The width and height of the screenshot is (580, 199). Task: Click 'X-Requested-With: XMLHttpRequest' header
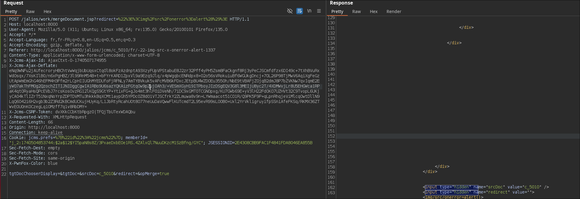click(x=48, y=117)
